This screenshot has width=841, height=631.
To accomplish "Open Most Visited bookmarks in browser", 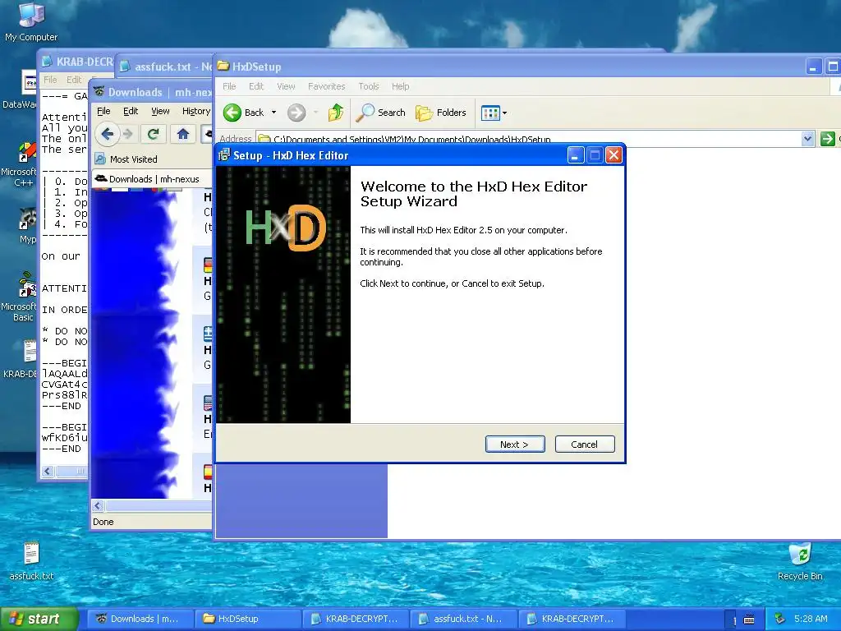I will point(126,159).
